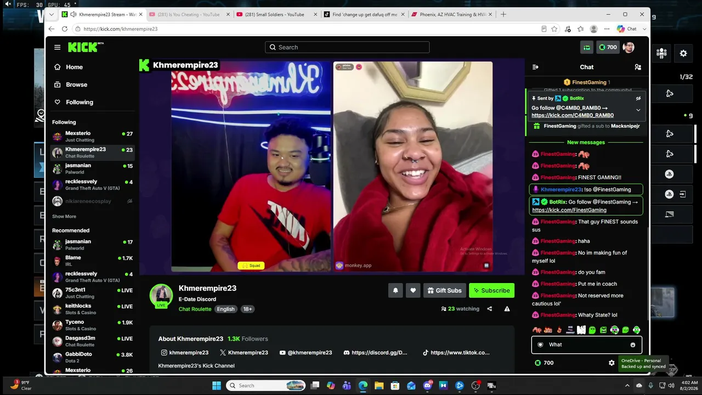Screen dimensions: 702x395
Task: Toggle the notification bell for Khmerempire23
Action: pyautogui.click(x=395, y=290)
